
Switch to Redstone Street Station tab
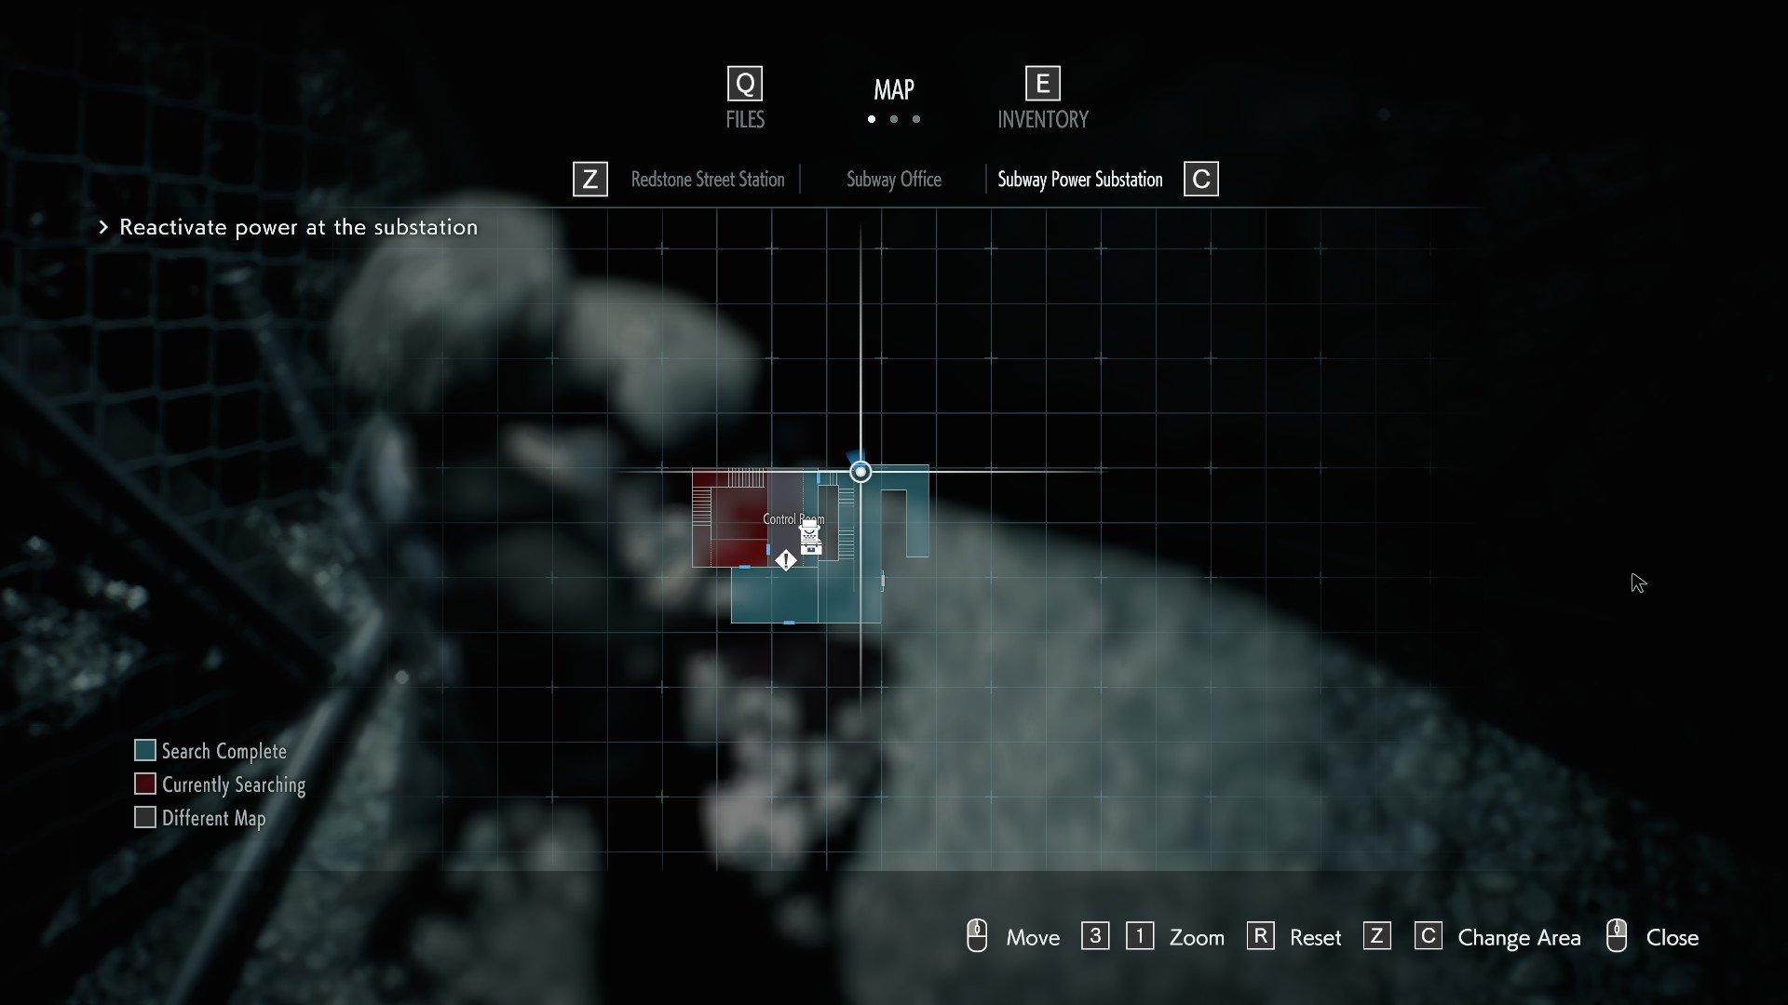click(708, 180)
